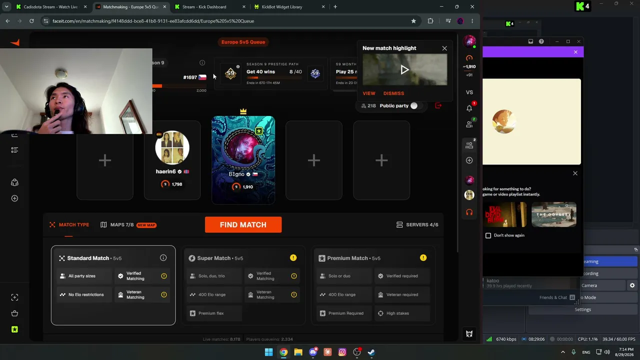This screenshot has width=640, height=360.
Task: Open Chrome three-dot menu
Action: click(x=472, y=21)
